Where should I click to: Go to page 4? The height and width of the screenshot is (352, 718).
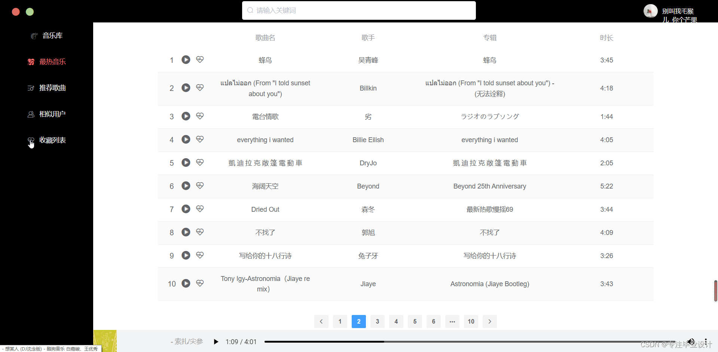click(x=396, y=321)
